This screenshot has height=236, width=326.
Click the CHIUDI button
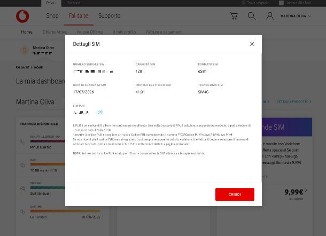click(x=235, y=194)
